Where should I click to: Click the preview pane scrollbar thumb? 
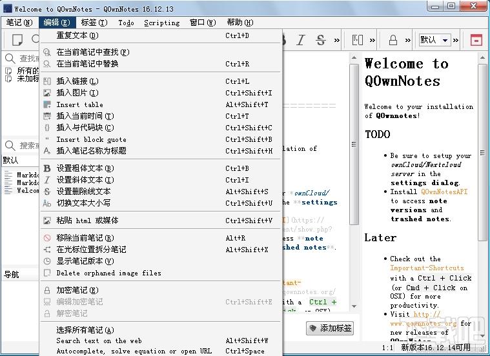[482, 153]
